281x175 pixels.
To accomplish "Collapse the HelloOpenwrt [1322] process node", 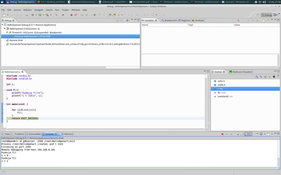I will pos(5,28).
